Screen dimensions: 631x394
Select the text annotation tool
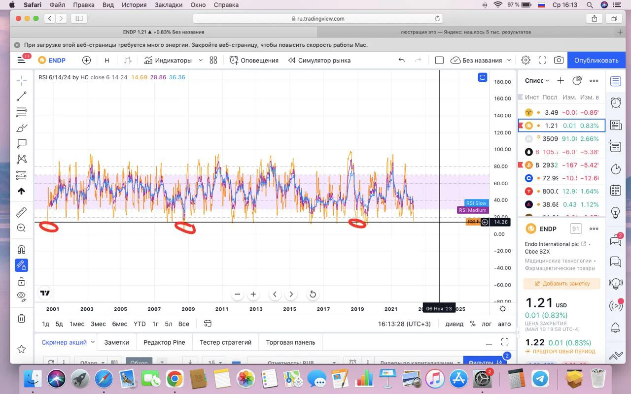click(22, 144)
